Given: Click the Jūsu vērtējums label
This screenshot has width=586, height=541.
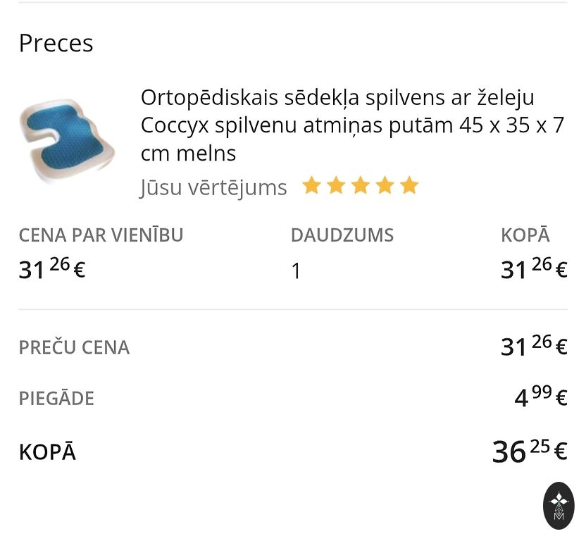Looking at the screenshot, I should [x=213, y=187].
